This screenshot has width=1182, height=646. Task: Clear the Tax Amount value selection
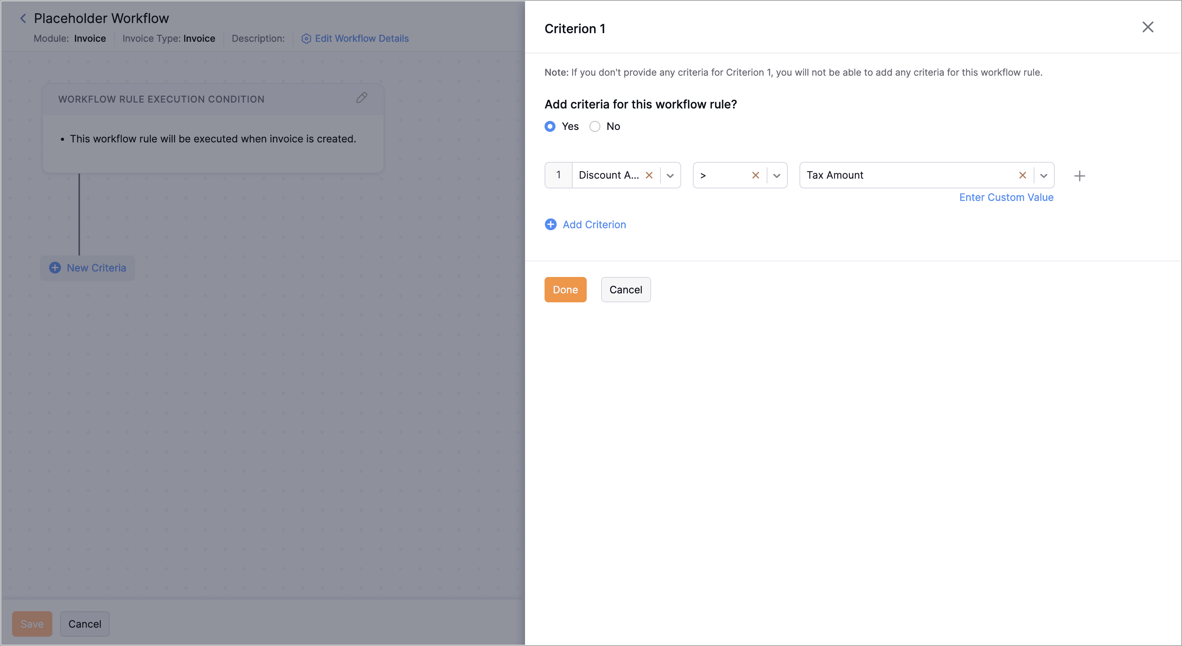(x=1022, y=175)
